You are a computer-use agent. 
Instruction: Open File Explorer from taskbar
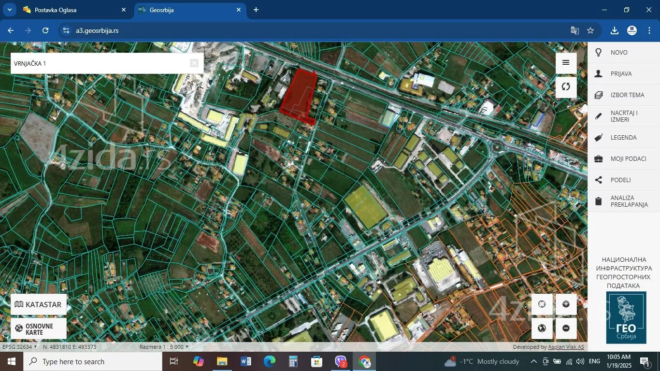[x=222, y=361]
